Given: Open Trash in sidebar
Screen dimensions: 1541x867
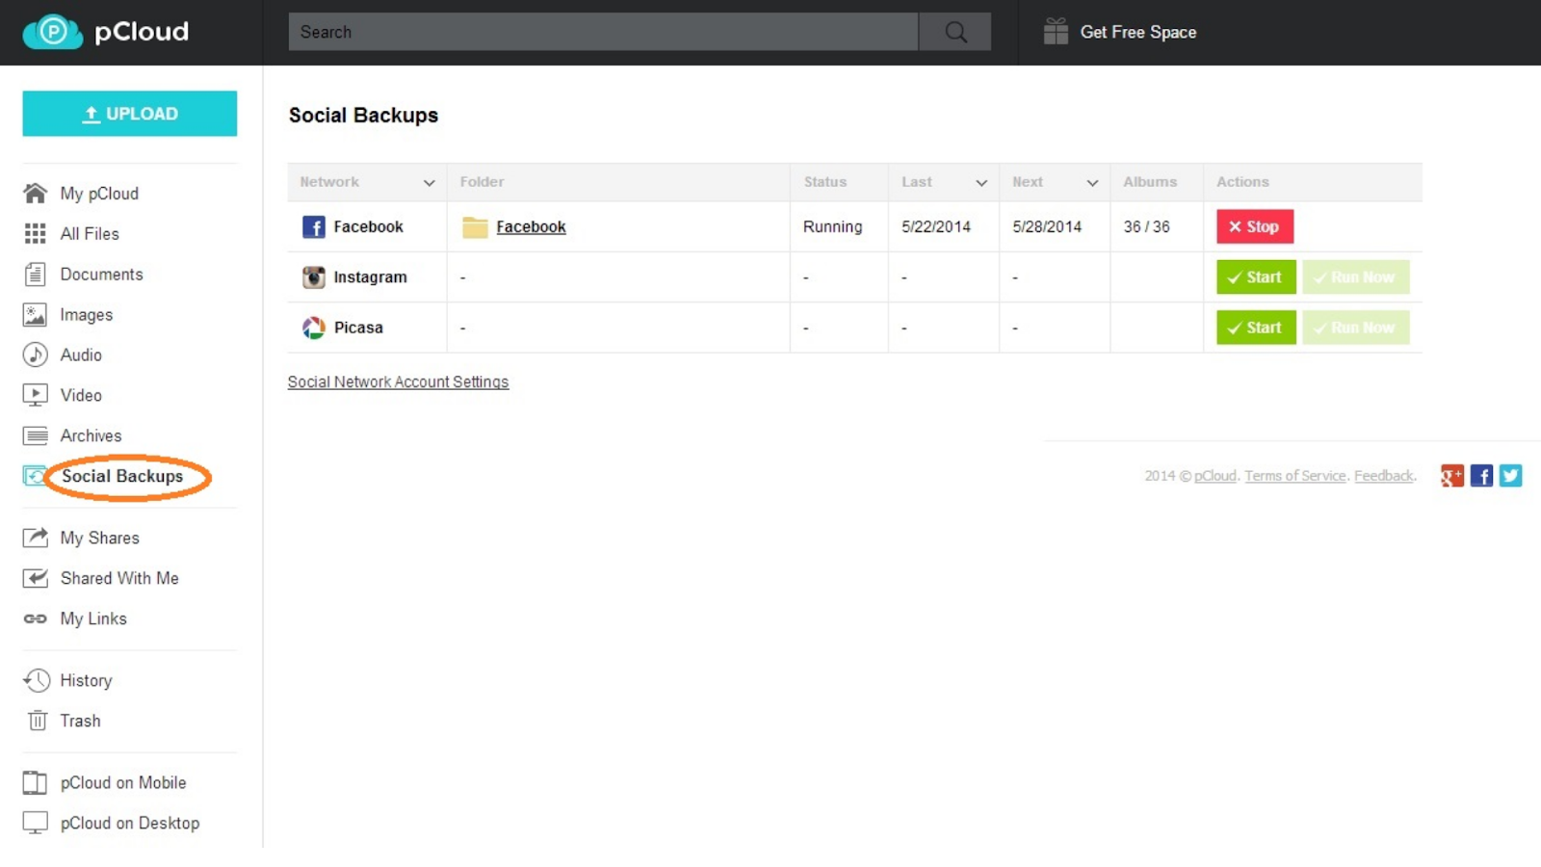Looking at the screenshot, I should point(80,721).
